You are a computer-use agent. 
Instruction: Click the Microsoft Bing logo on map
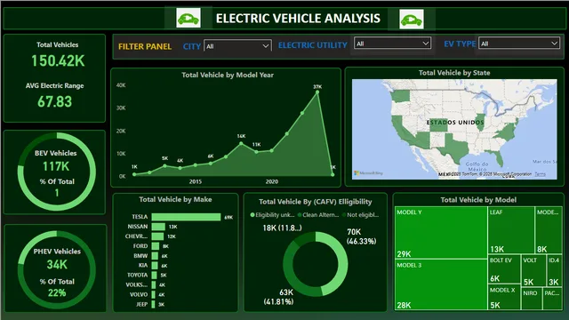[x=368, y=173]
